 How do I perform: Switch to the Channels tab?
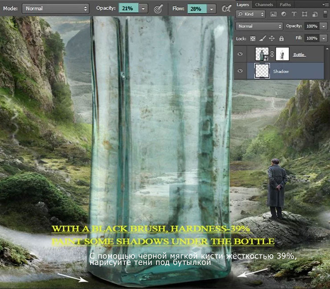264,5
